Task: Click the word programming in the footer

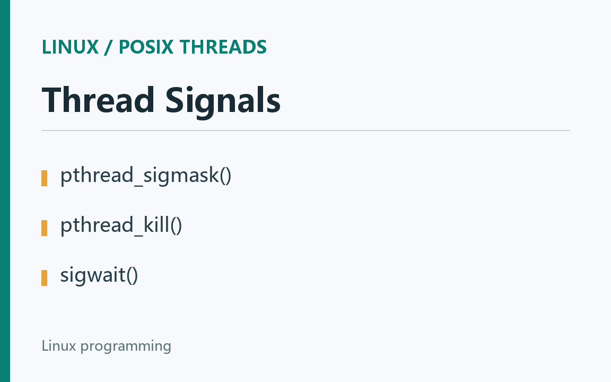Action: click(126, 346)
